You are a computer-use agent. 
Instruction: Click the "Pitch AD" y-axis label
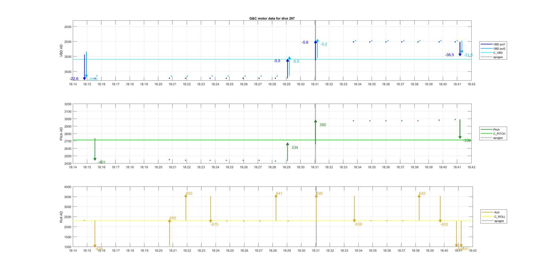click(62, 134)
